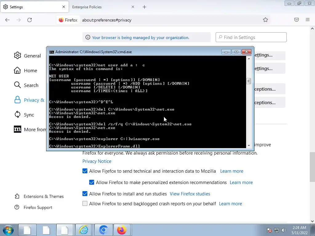Open Home settings category
This screenshot has width=315, height=236.
pos(26,70)
